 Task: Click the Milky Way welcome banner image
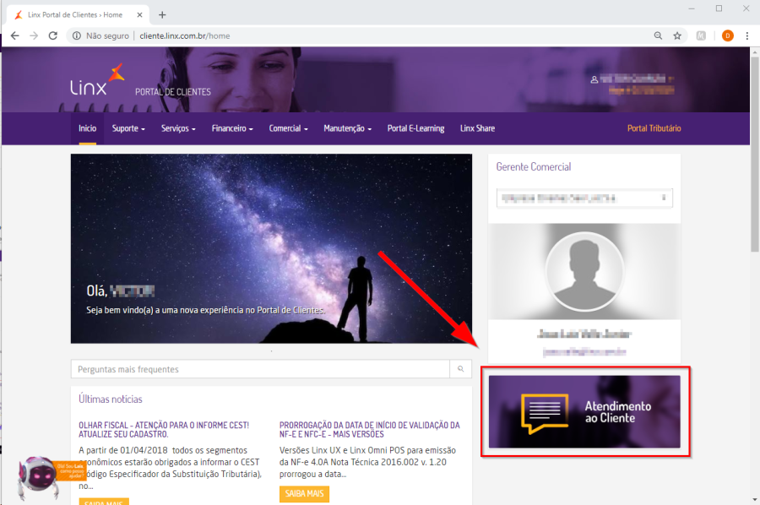pyautogui.click(x=271, y=248)
